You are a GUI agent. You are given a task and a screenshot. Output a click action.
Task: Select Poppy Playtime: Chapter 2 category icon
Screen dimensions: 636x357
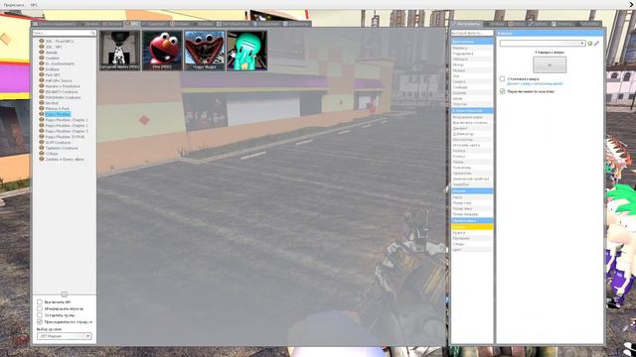pos(42,126)
